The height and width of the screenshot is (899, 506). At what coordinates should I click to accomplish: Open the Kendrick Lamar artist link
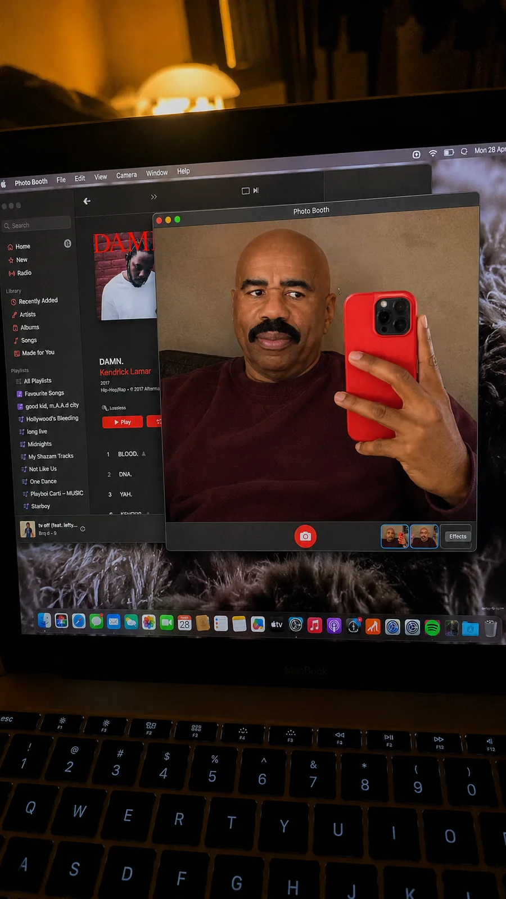click(x=125, y=371)
